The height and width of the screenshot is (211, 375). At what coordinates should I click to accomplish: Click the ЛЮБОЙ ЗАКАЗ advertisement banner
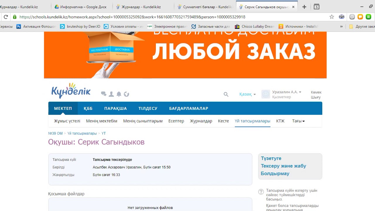tap(185, 55)
